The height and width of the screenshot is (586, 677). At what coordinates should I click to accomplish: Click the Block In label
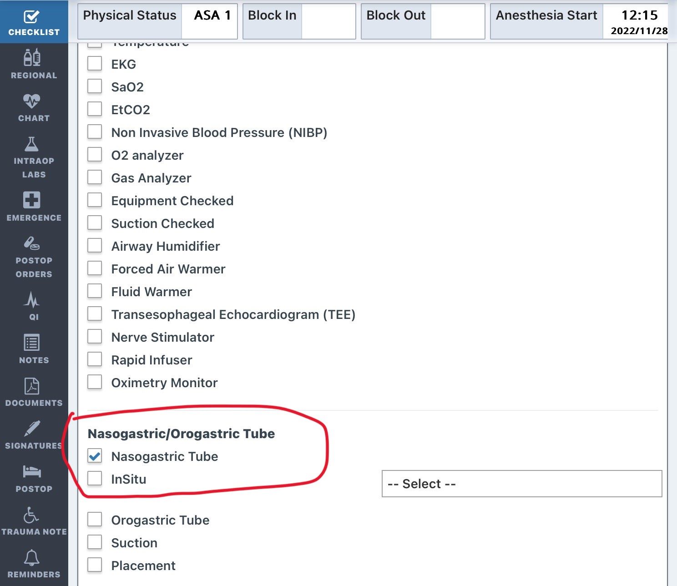(x=272, y=15)
